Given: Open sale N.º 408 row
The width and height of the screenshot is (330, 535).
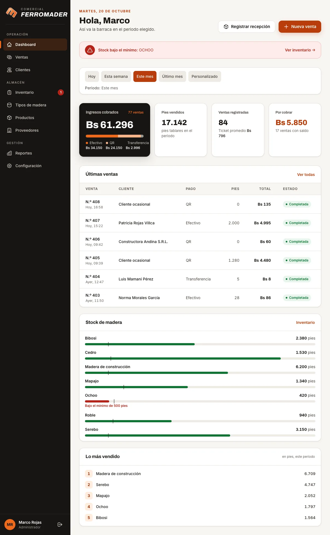Looking at the screenshot, I should coord(200,204).
